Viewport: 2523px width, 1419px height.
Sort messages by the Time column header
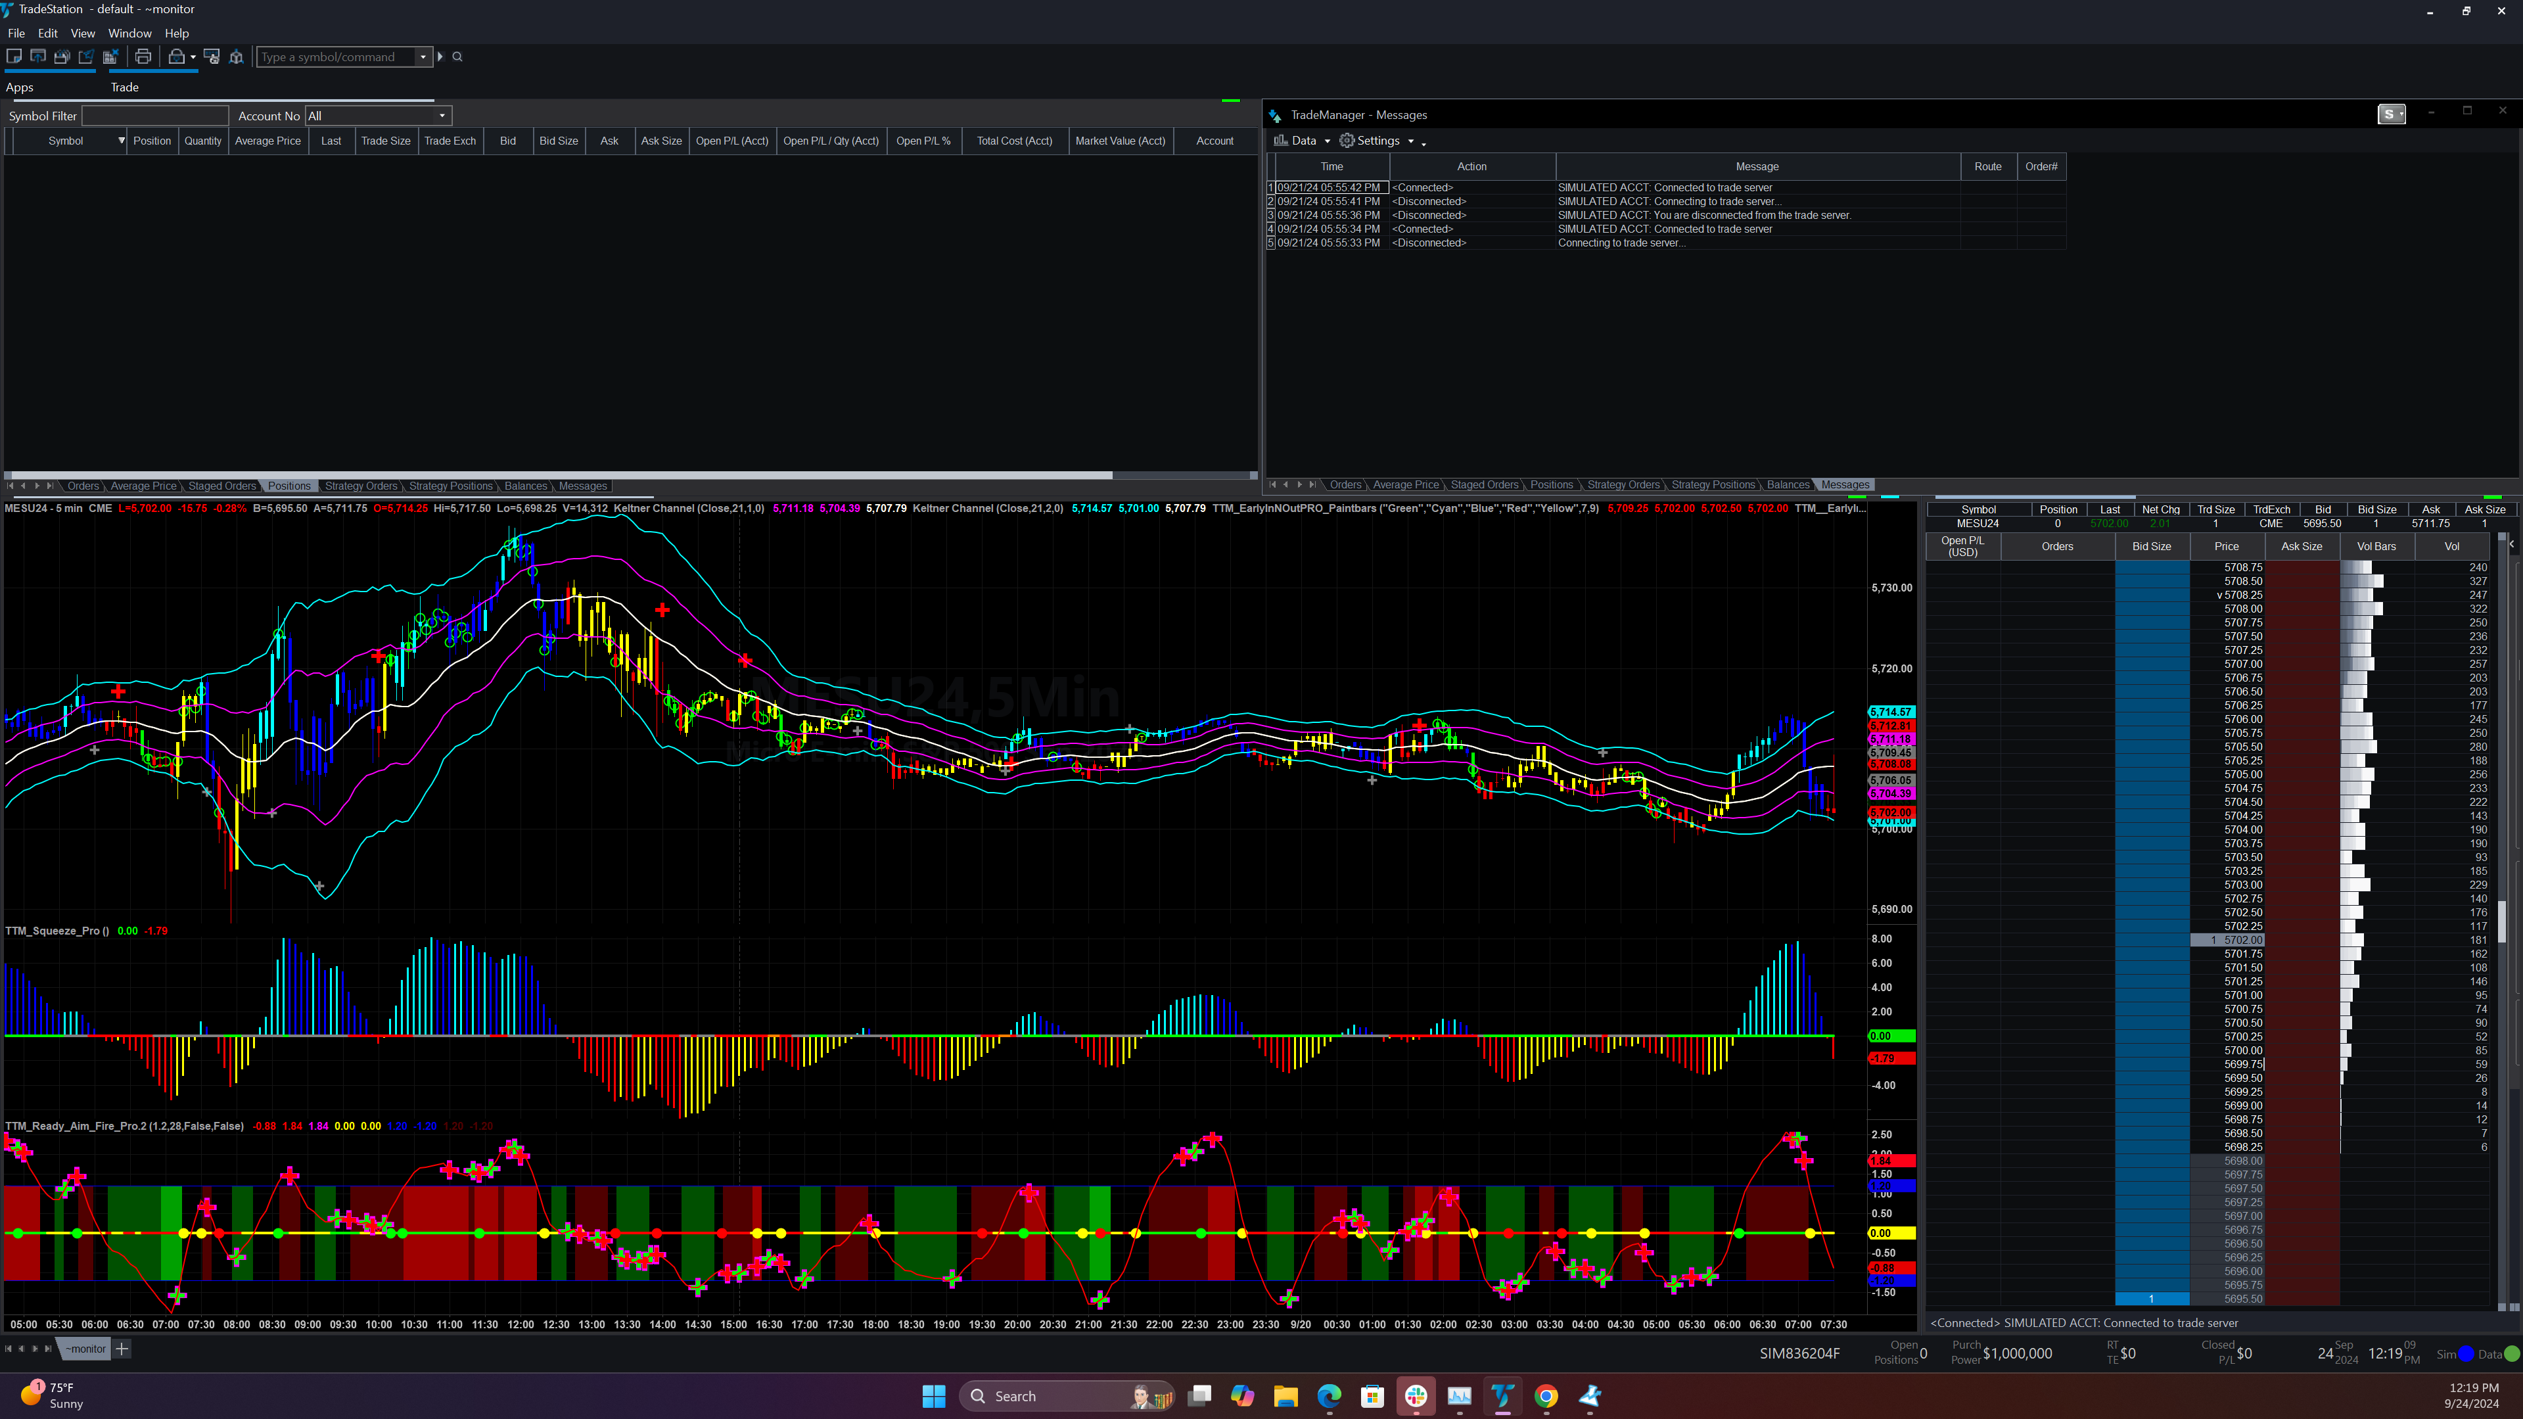[x=1331, y=166]
